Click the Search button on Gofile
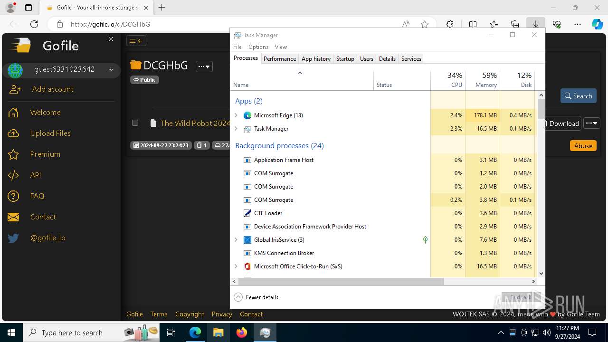The height and width of the screenshot is (342, 608). [578, 96]
